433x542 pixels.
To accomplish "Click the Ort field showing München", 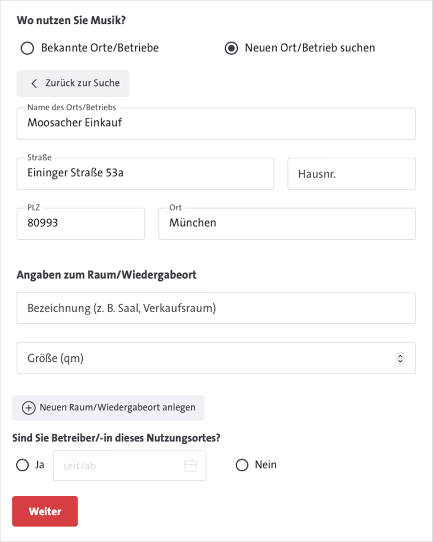I will click(x=287, y=223).
